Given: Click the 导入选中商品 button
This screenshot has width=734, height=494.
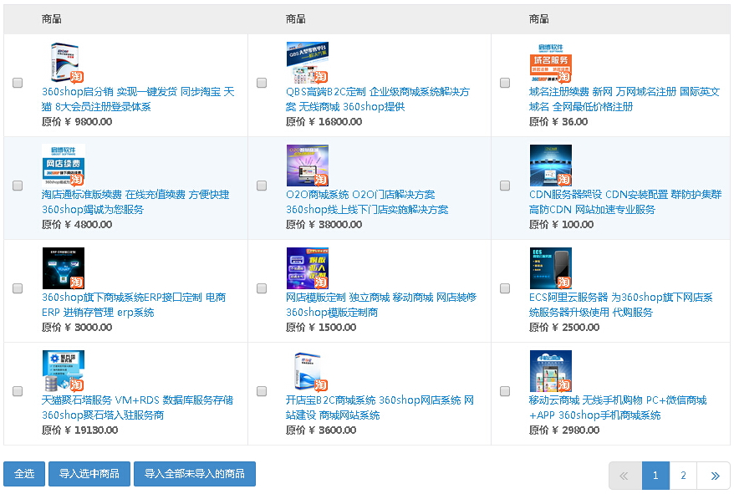Looking at the screenshot, I should pyautogui.click(x=89, y=474).
